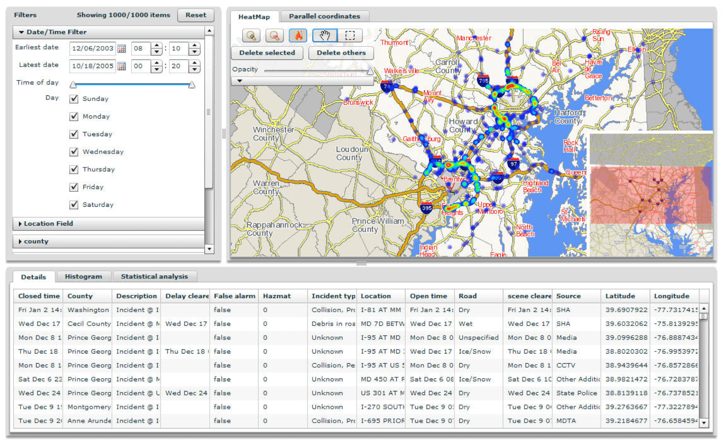Reset all filters with the Reset button

click(x=196, y=15)
